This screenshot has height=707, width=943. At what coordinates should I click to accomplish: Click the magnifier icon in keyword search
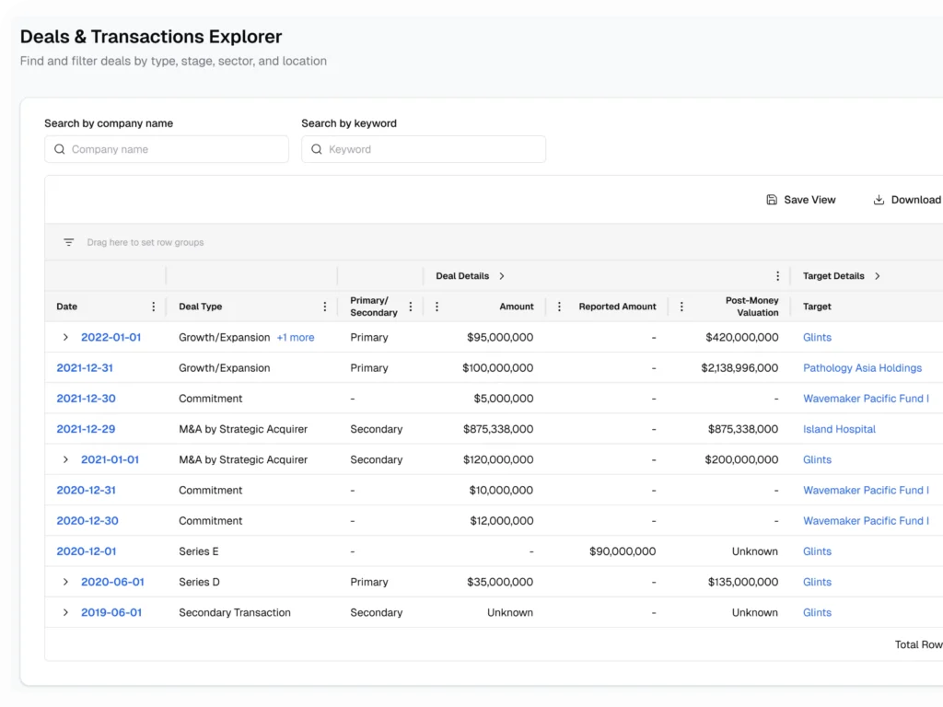[317, 148]
